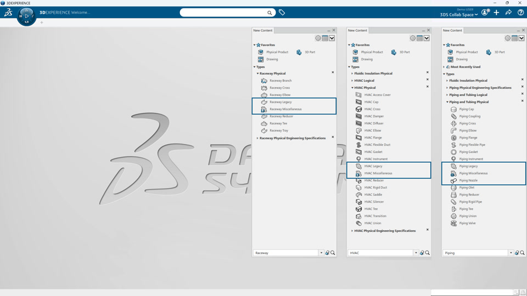
Task: Open the Help question mark icon
Action: 520,13
